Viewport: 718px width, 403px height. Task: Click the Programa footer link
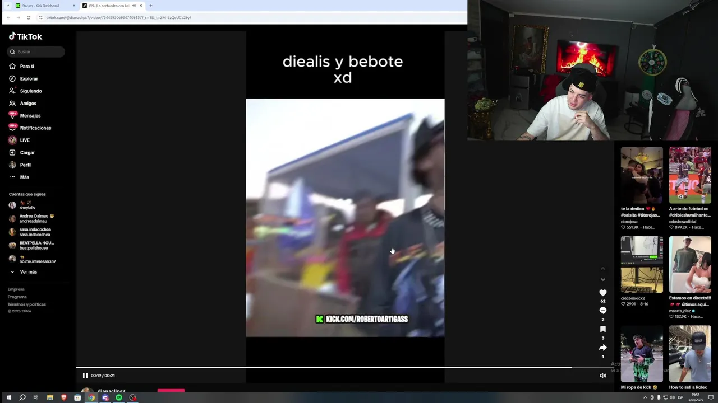pyautogui.click(x=17, y=297)
